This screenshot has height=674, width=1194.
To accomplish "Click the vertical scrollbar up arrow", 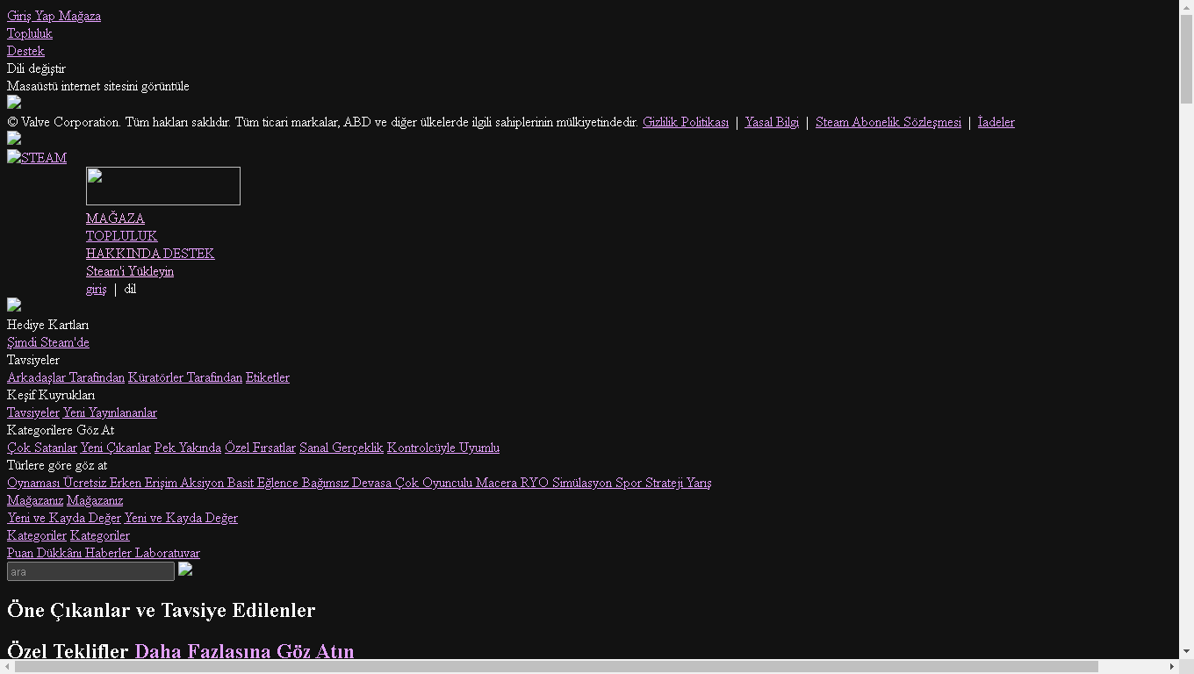I will pyautogui.click(x=1186, y=7).
